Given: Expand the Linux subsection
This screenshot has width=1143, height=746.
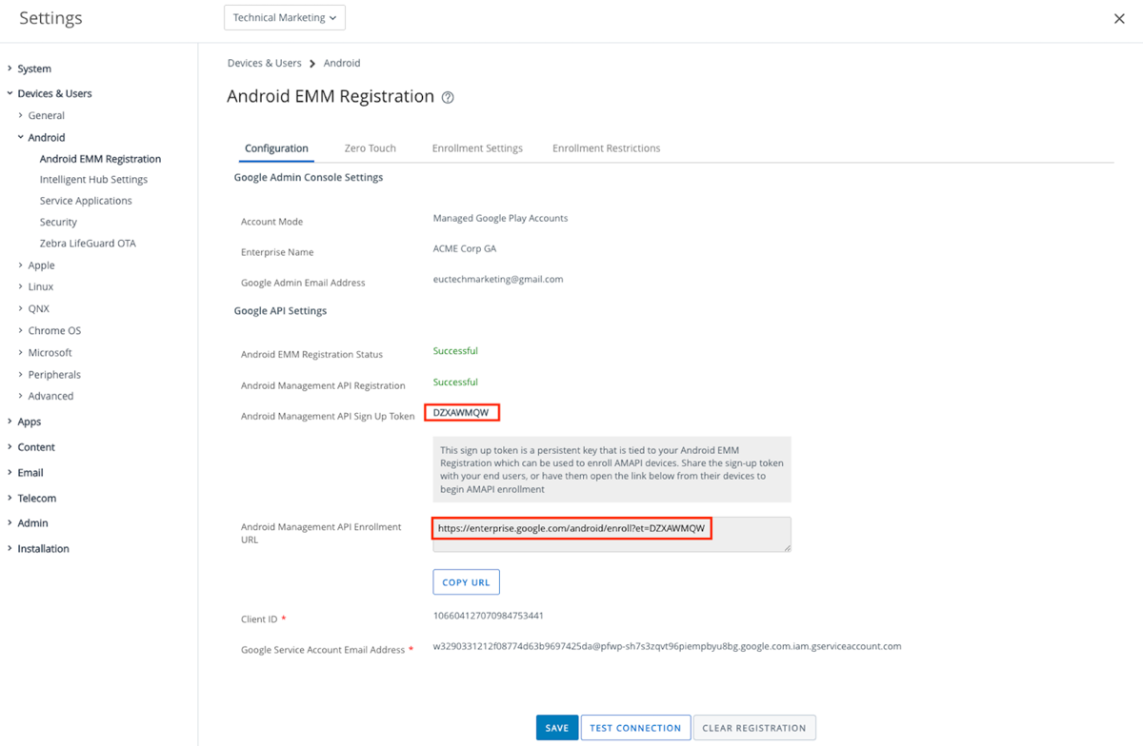Looking at the screenshot, I should [x=40, y=286].
